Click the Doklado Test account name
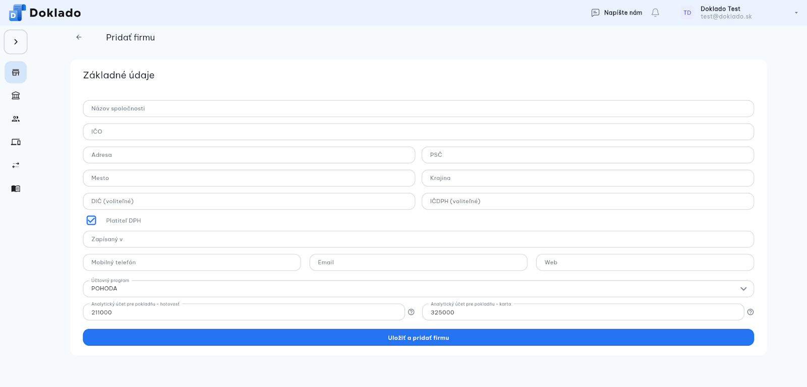807x387 pixels. click(x=720, y=9)
